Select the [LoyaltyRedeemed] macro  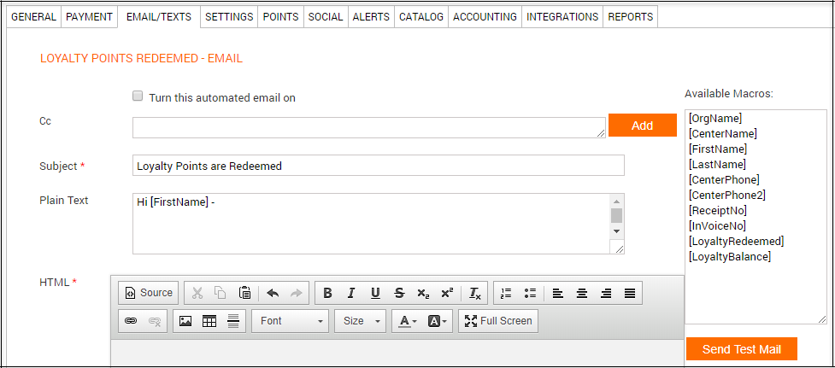(x=736, y=242)
